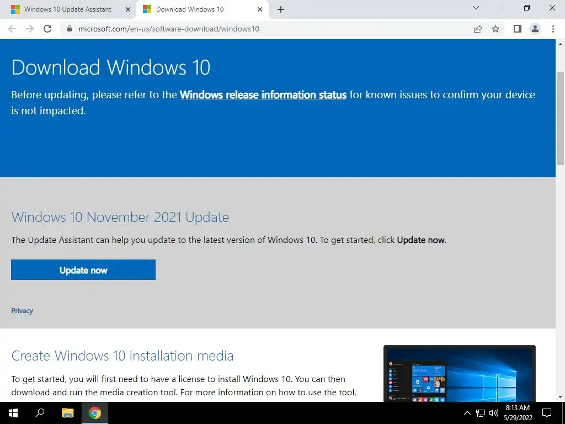Open Windows release information status link
565x424 pixels.
tap(263, 95)
